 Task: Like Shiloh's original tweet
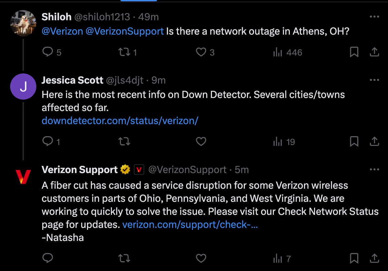pos(201,52)
